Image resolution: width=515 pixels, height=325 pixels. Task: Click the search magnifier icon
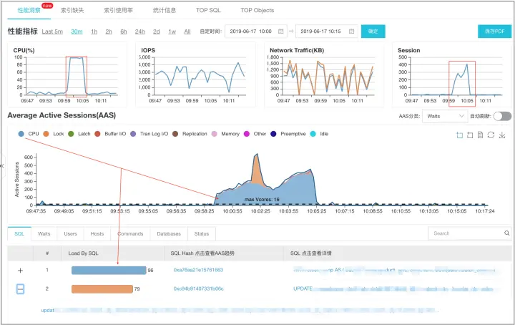click(507, 233)
